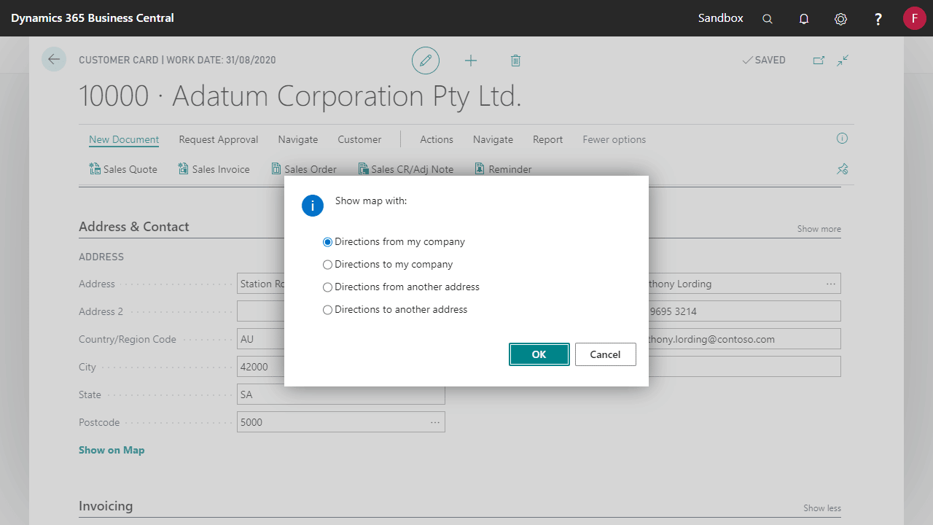Click the Country/Region Code field AU

pos(260,339)
